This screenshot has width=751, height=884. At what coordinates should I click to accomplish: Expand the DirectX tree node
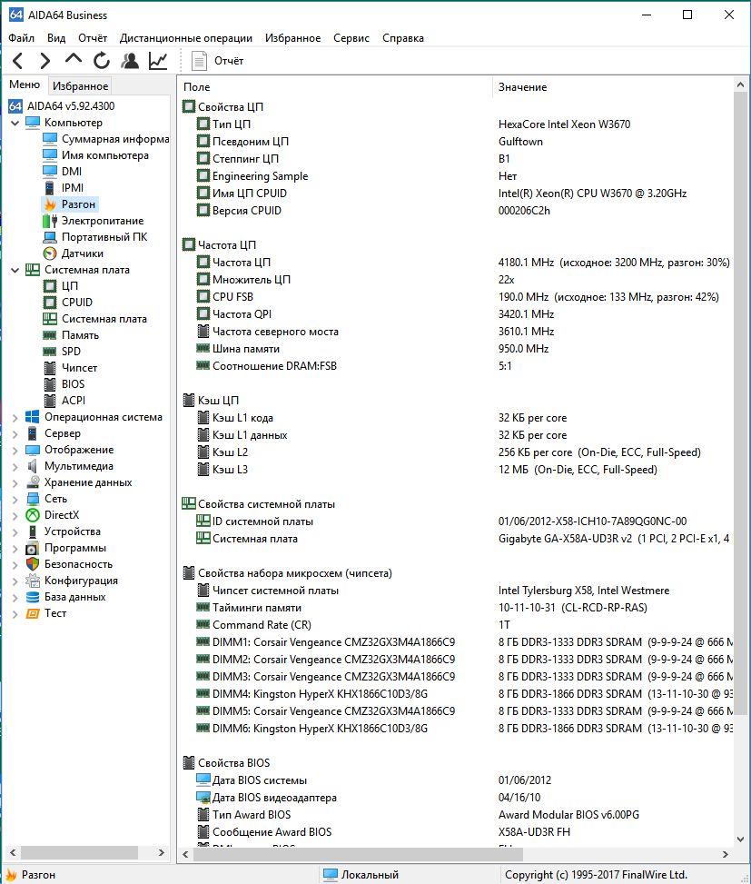pos(15,515)
